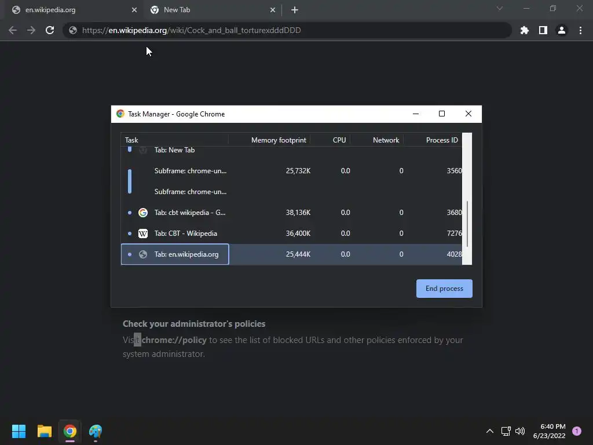Select the Tab: en.wikipedia.org row
The height and width of the screenshot is (445, 593).
coord(291,254)
